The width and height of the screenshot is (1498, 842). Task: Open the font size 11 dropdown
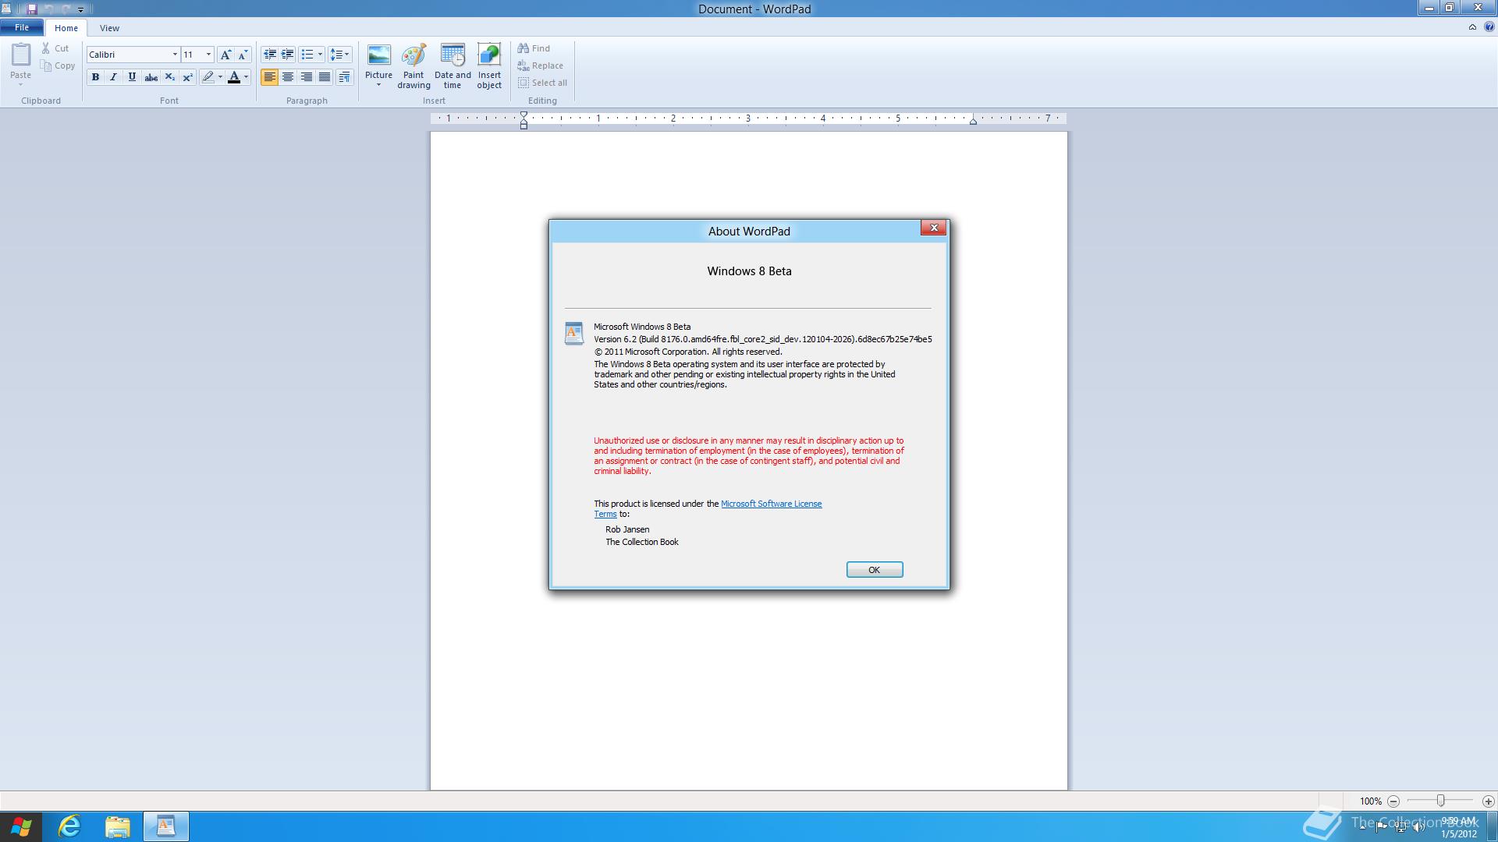(208, 55)
